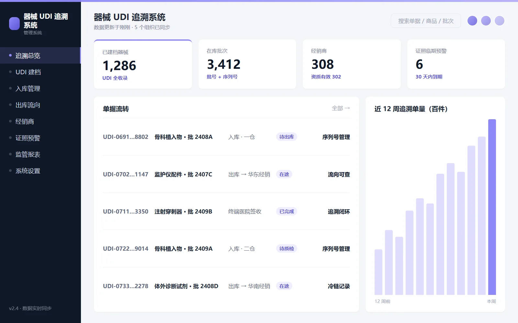Go to 入库管理 in the sidebar

[x=40, y=89]
